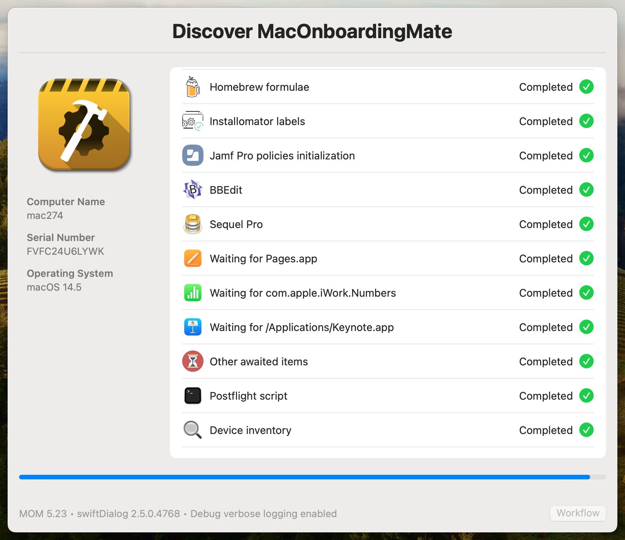Select the 'Sequel Pro' row label
Screen dimensions: 625x540
tap(236, 224)
